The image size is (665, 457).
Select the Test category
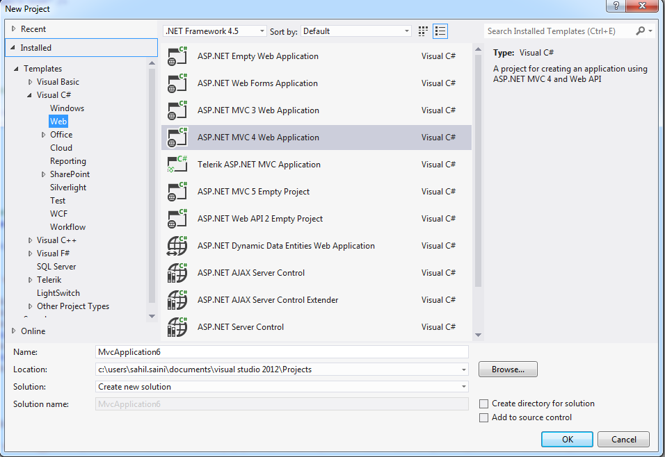[x=58, y=200]
